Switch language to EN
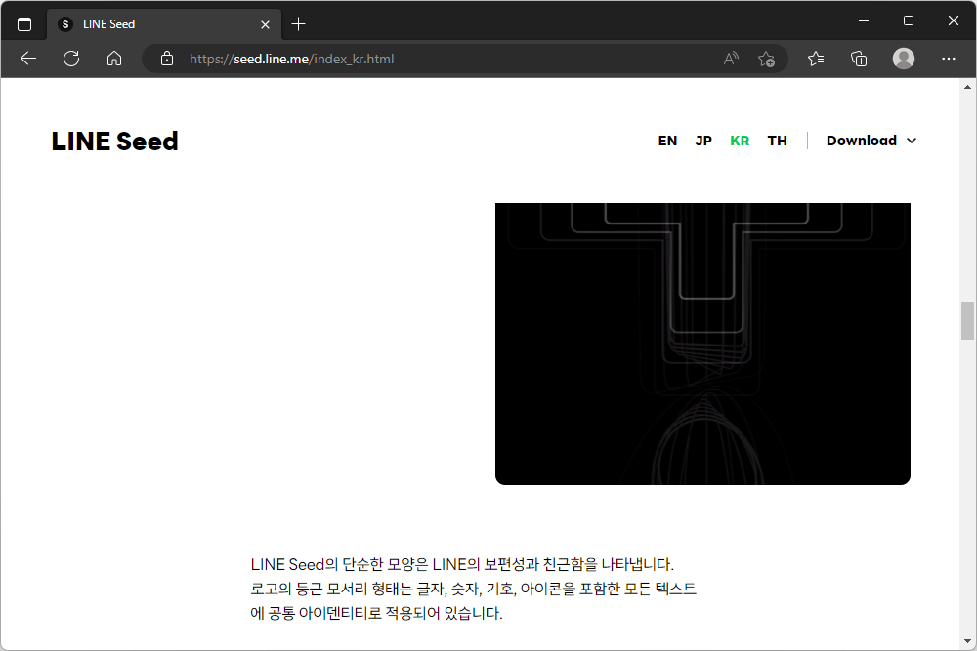The height and width of the screenshot is (651, 977). point(667,141)
